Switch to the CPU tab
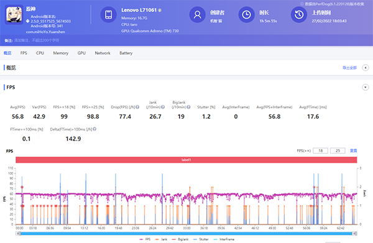Viewport: 373px width, 243px height. pyautogui.click(x=40, y=53)
